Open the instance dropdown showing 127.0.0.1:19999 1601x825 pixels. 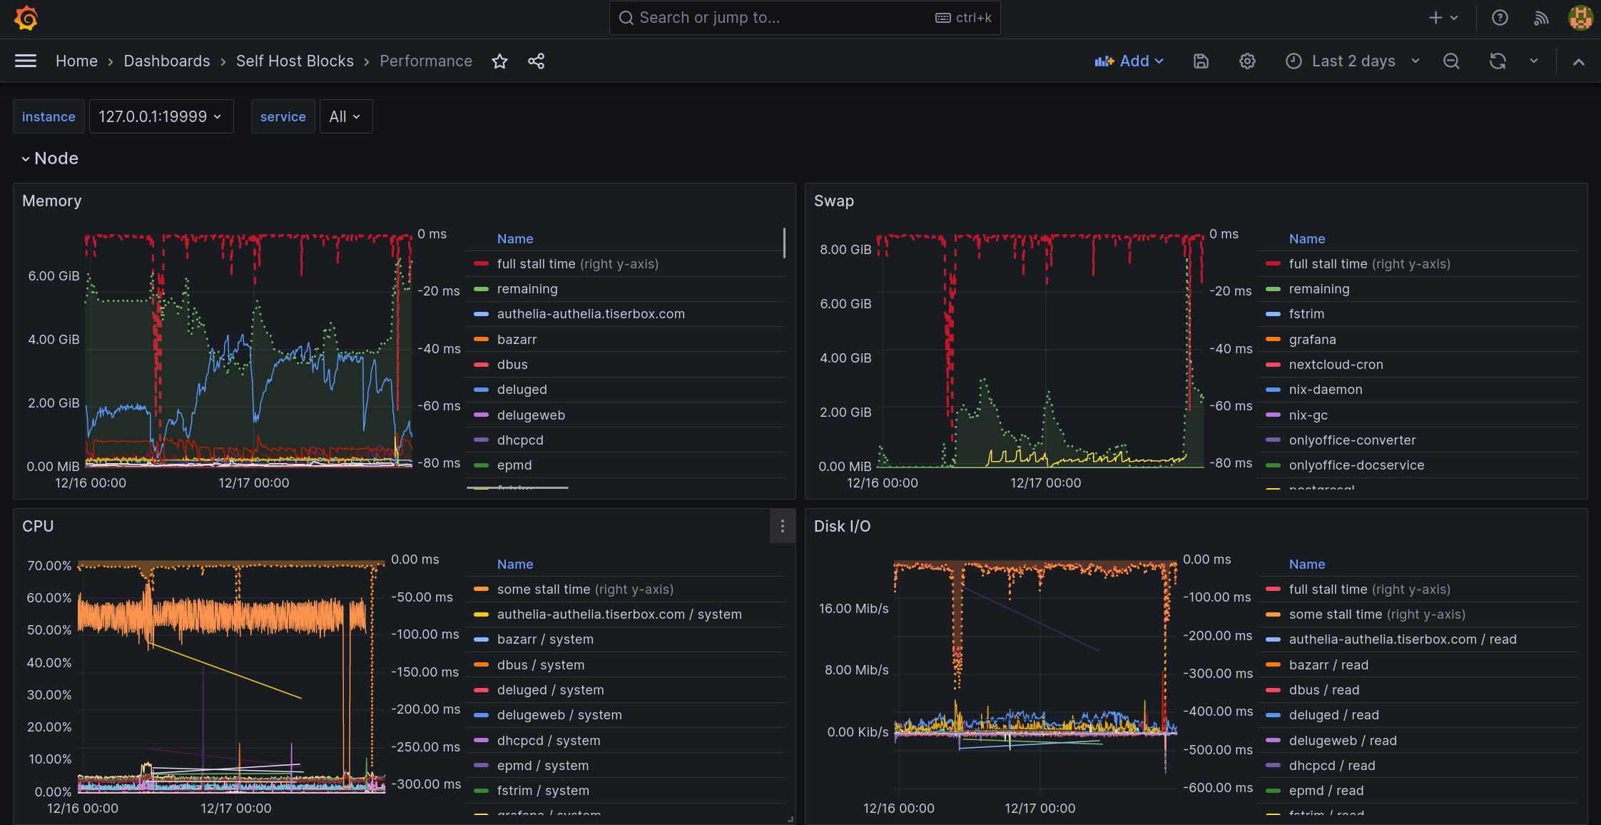[161, 116]
